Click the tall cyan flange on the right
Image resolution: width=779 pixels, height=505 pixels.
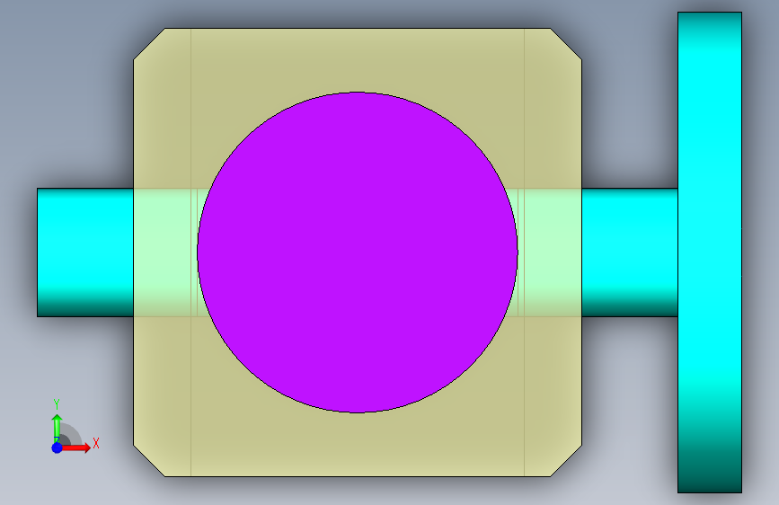pyautogui.click(x=710, y=252)
